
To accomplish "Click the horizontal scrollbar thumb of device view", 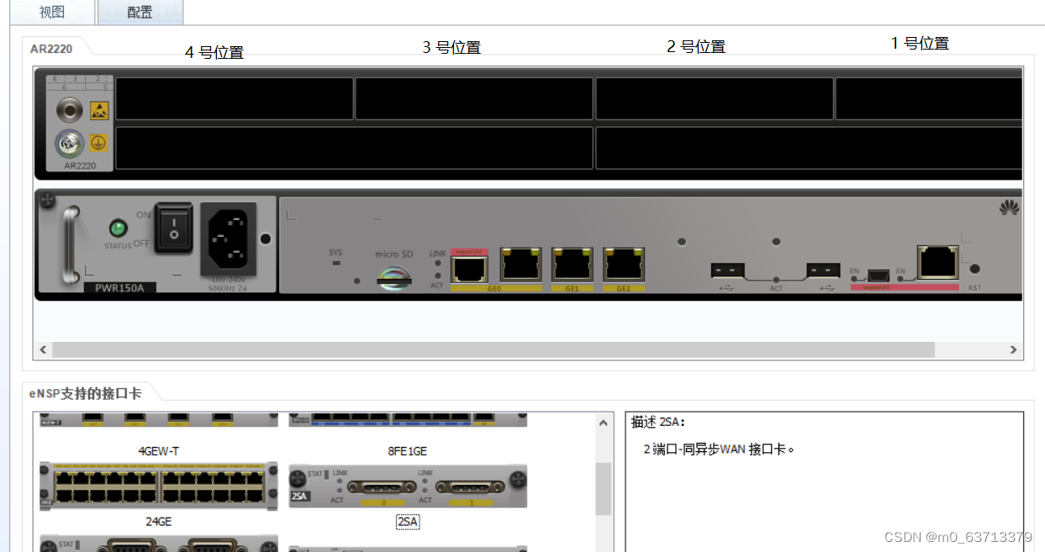I will pyautogui.click(x=493, y=350).
